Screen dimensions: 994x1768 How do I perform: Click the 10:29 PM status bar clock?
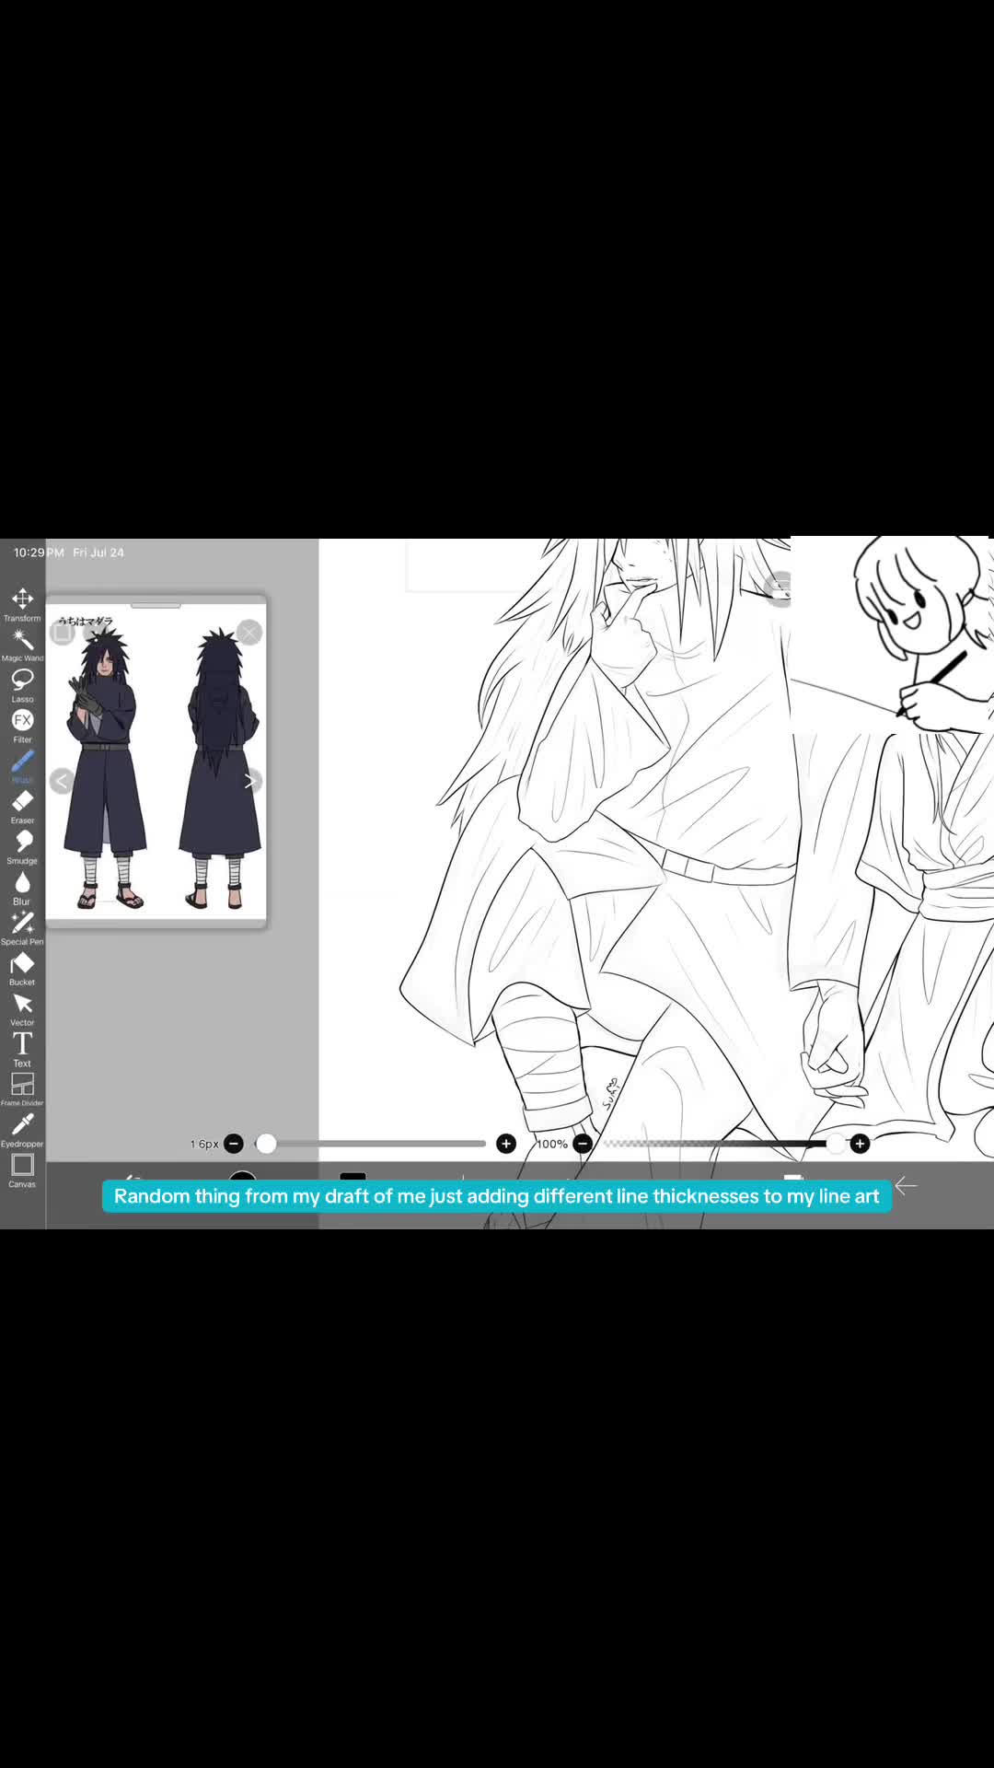click(39, 552)
